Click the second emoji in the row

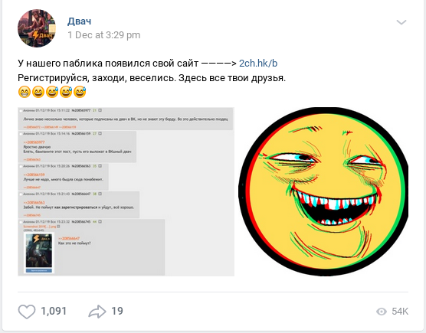[38, 92]
